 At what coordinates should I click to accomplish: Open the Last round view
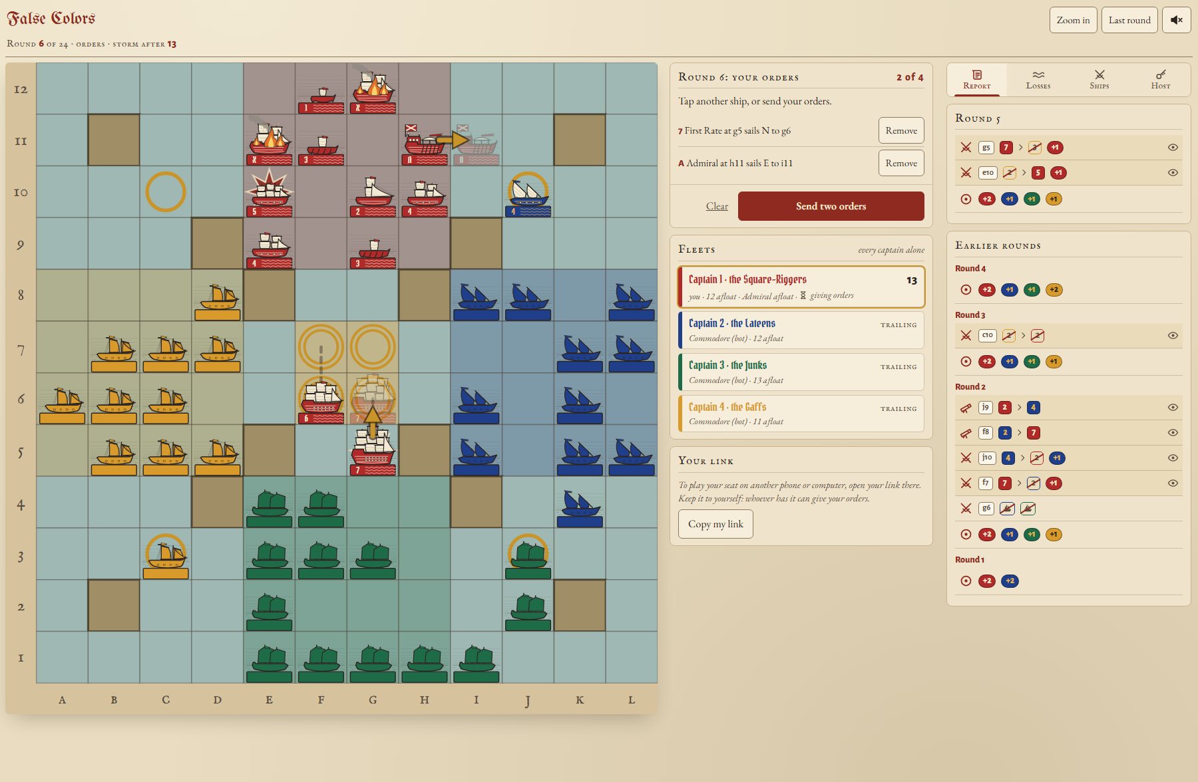1129,20
